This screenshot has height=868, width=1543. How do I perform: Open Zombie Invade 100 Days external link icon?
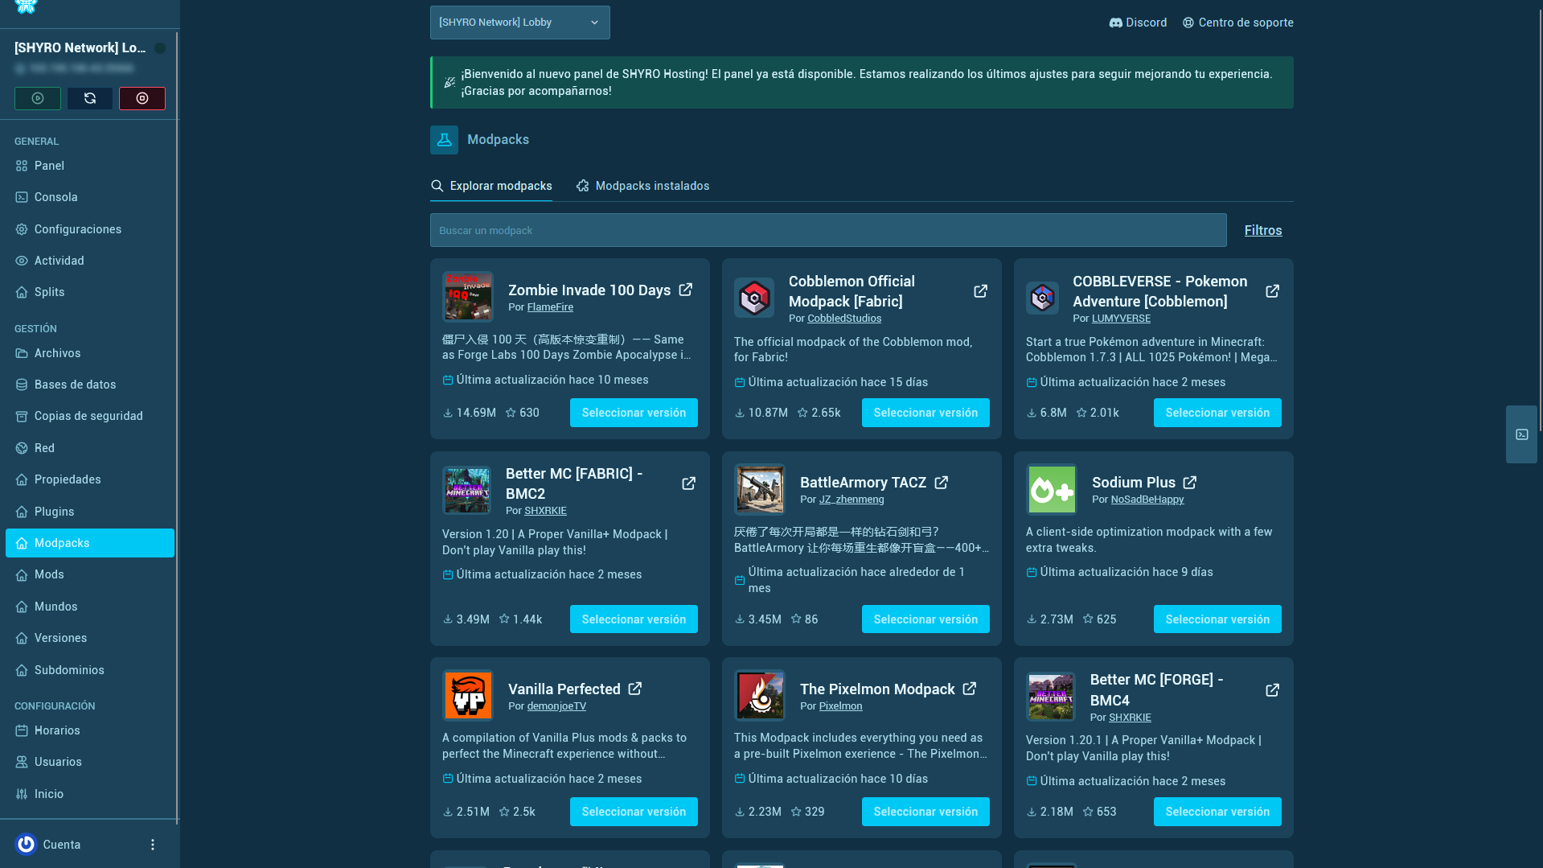686,290
